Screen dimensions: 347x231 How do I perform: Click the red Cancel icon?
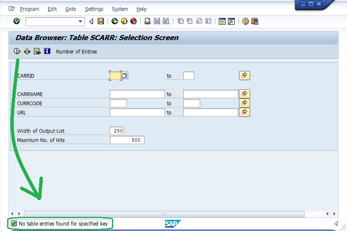(x=134, y=21)
